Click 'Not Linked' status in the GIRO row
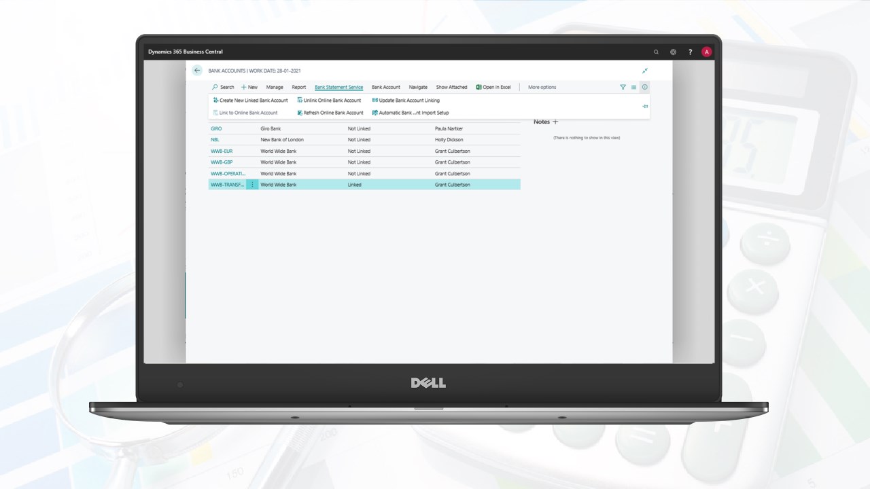The image size is (870, 489). coord(359,128)
